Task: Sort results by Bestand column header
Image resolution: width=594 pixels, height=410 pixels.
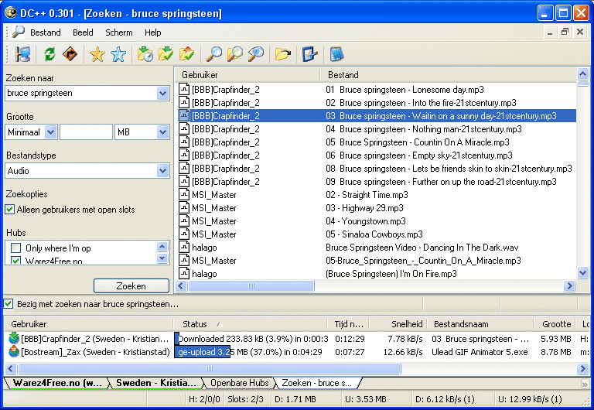Action: (449, 74)
